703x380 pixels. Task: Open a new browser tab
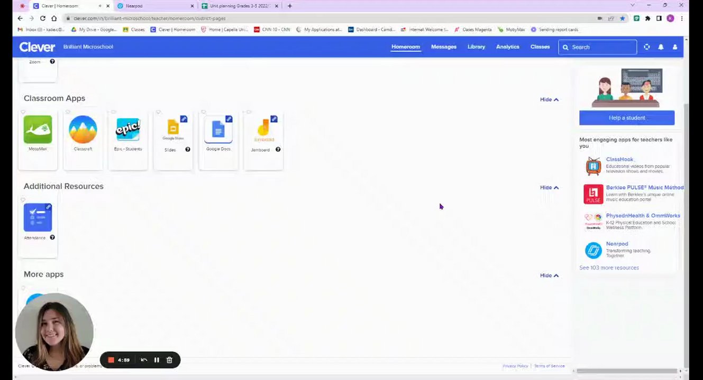(x=289, y=6)
